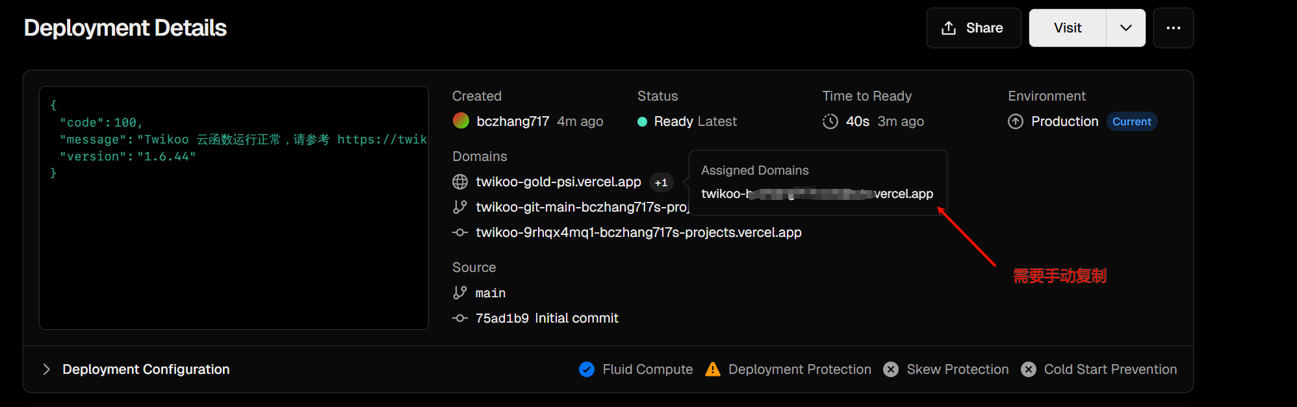Click the JSON response preview thumbnail
The height and width of the screenshot is (407, 1297).
[234, 208]
